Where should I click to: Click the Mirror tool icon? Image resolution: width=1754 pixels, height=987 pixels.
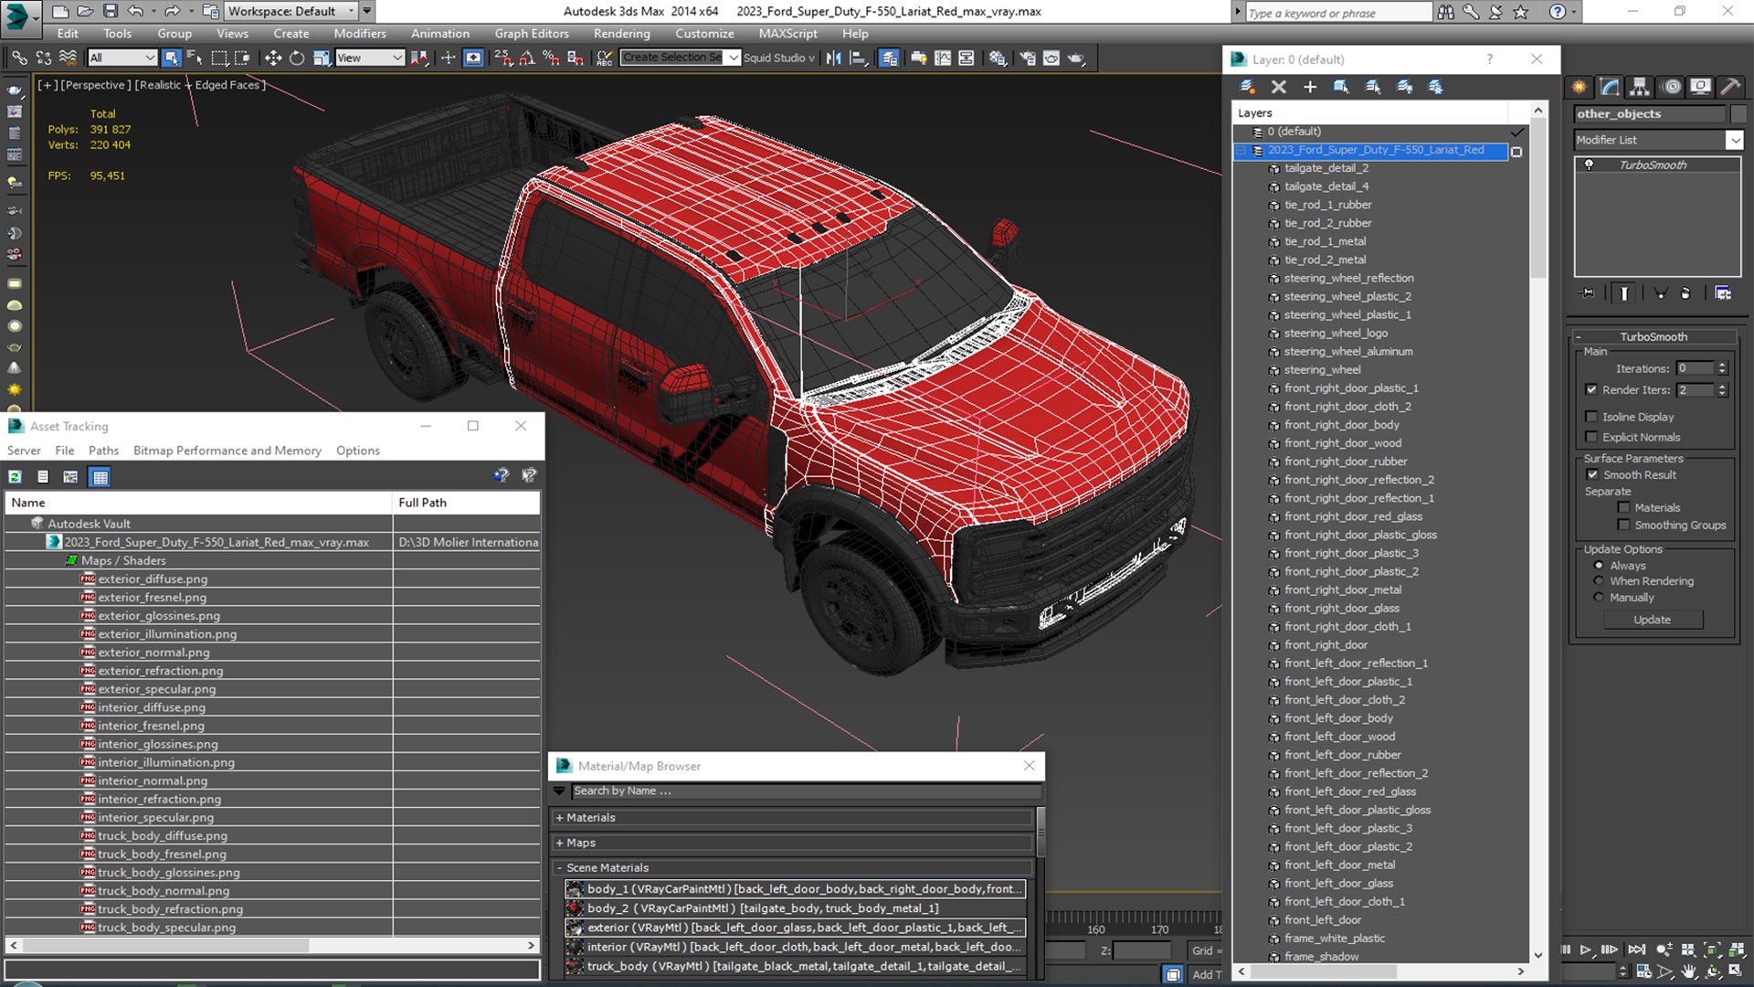tap(833, 58)
